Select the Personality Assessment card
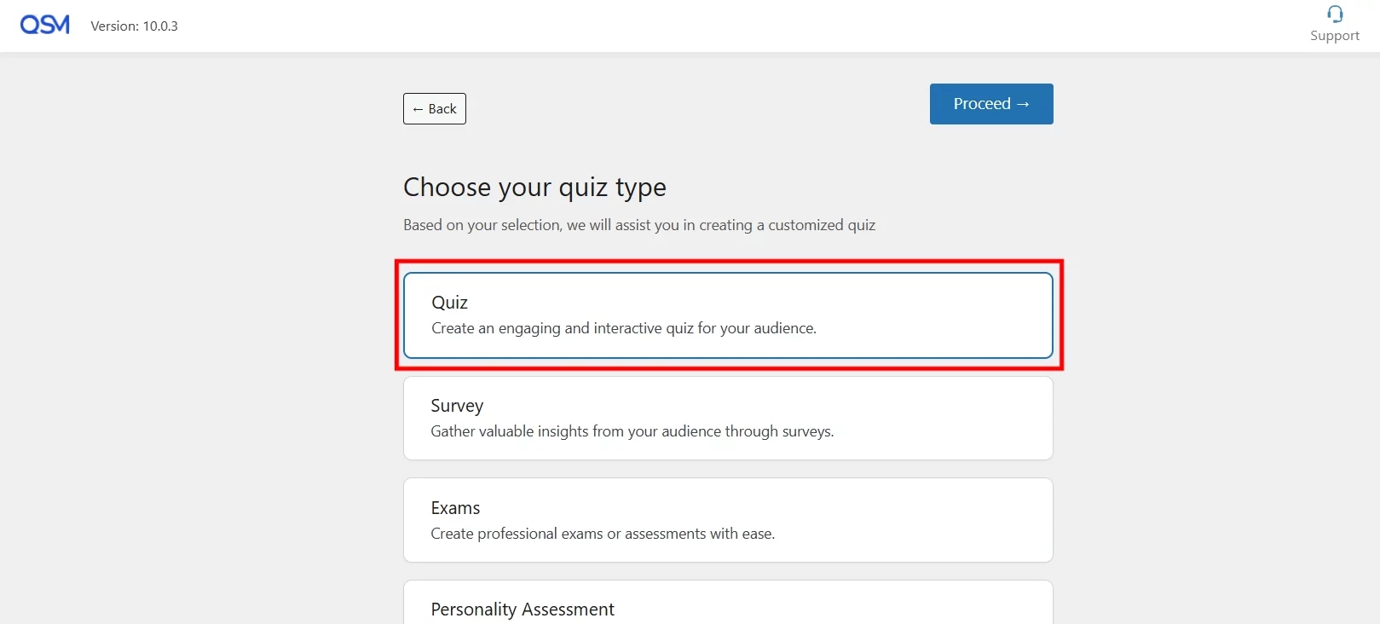 728,603
